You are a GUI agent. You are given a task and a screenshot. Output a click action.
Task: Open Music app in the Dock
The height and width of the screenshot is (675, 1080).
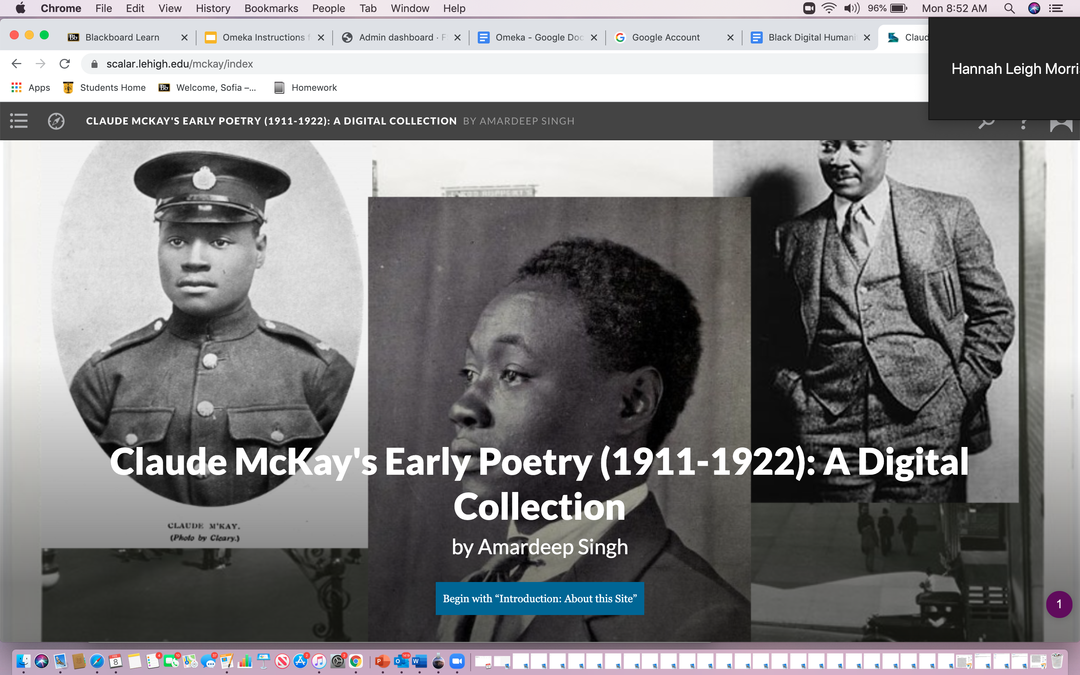click(319, 661)
